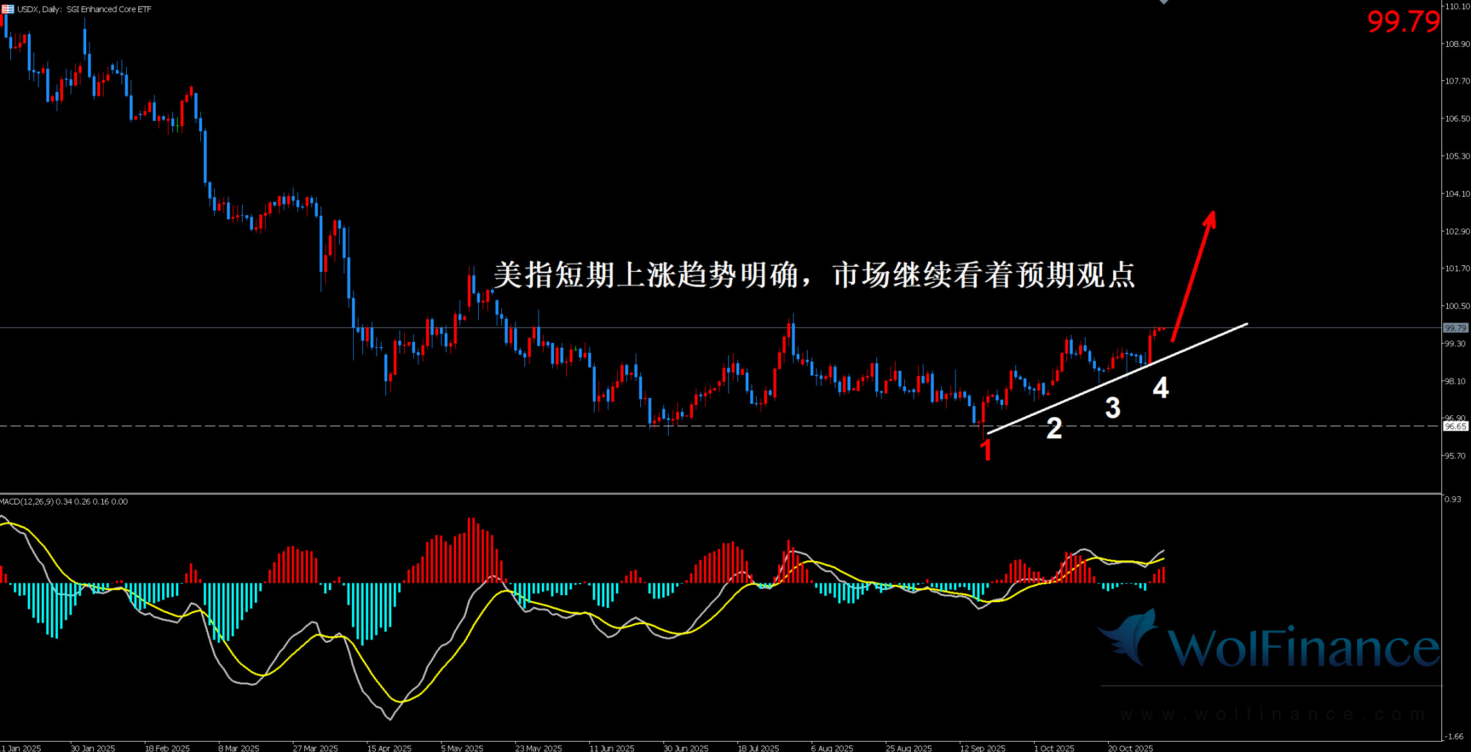Click the 15 Apr 2025 date label

389,748
